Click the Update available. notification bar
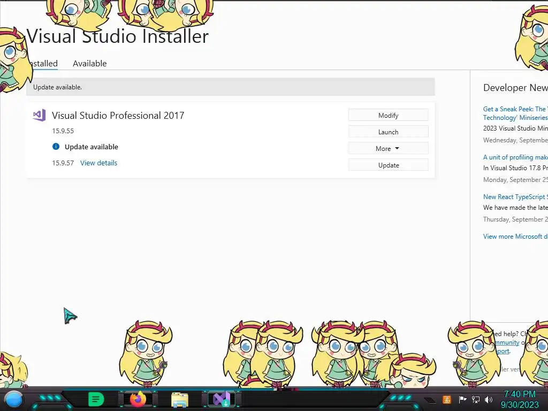548x411 pixels. 231,87
